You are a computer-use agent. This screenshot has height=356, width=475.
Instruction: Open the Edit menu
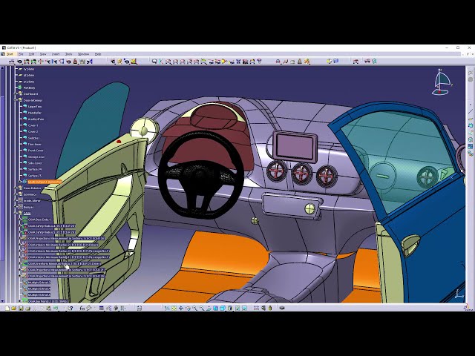31,54
